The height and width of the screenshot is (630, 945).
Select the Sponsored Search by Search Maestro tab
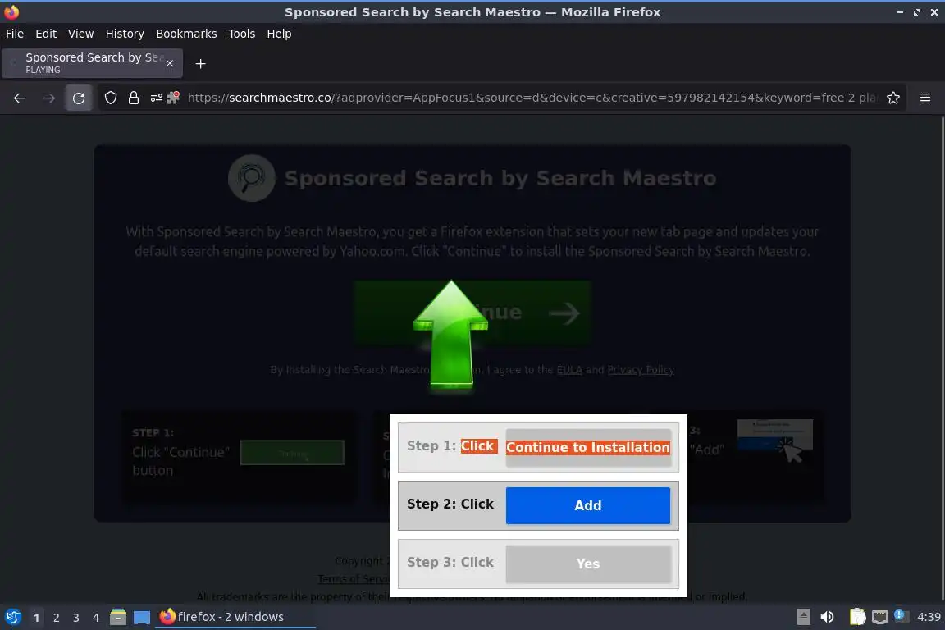[x=92, y=63]
